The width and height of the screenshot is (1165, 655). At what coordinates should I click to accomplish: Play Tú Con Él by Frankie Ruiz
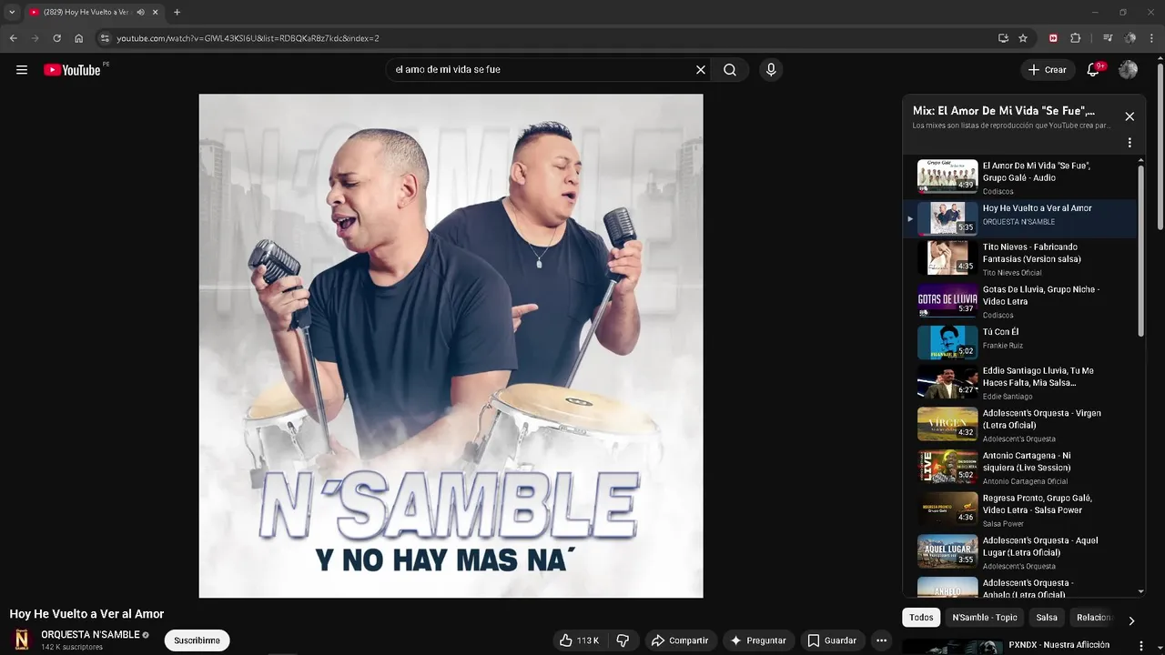1019,343
